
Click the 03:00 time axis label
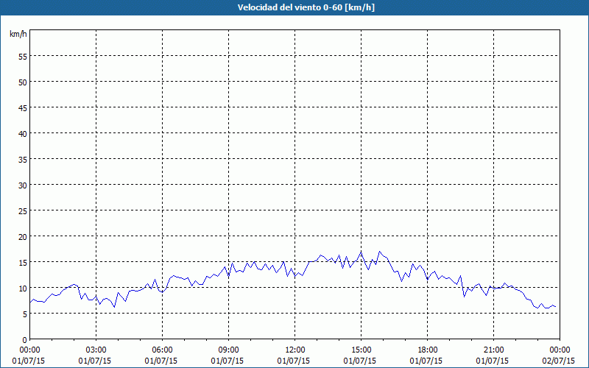click(x=96, y=350)
